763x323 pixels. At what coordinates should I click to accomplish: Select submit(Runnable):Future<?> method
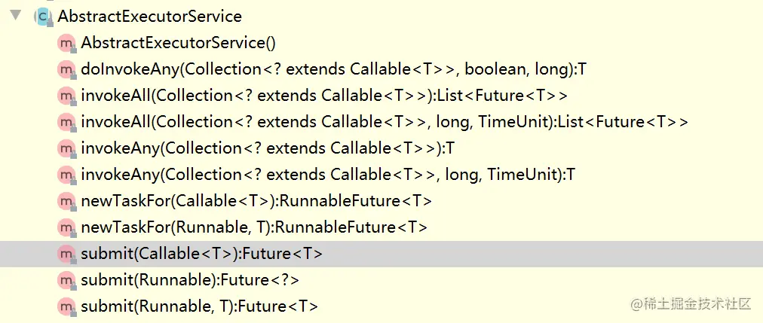(x=190, y=280)
